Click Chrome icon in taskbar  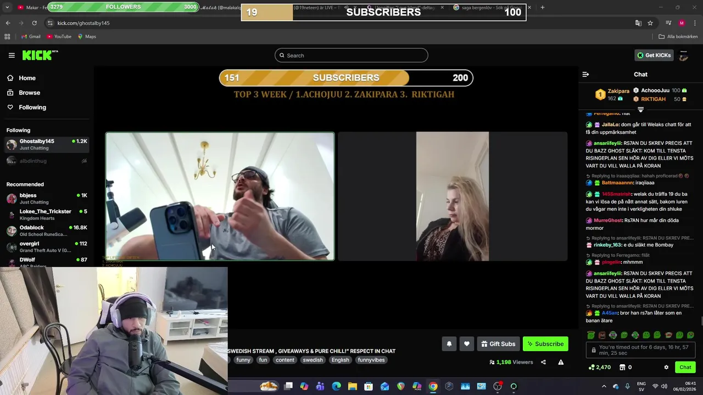pos(433,386)
